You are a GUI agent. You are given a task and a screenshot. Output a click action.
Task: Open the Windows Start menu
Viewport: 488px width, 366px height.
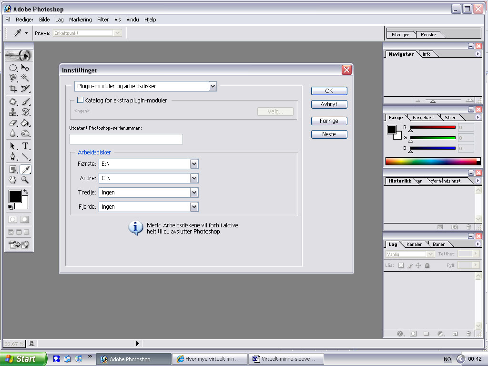[23, 359]
